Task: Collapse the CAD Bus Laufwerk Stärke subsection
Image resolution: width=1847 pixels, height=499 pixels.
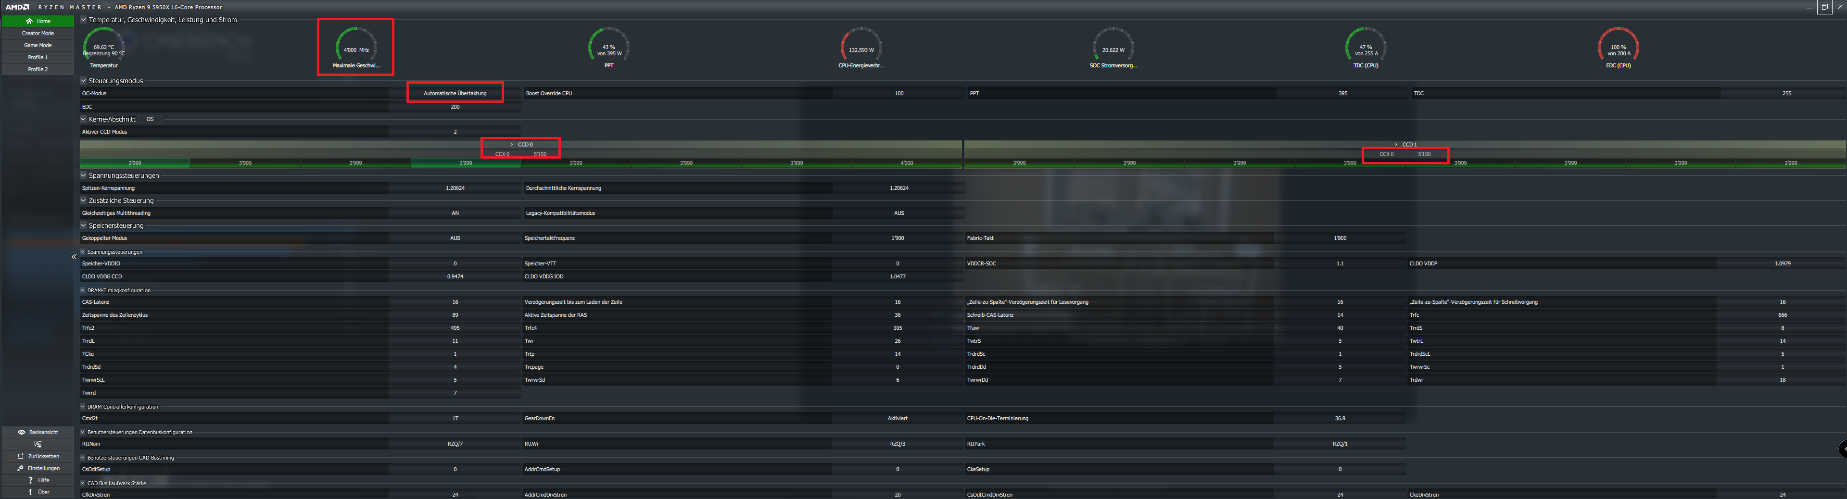Action: click(82, 483)
